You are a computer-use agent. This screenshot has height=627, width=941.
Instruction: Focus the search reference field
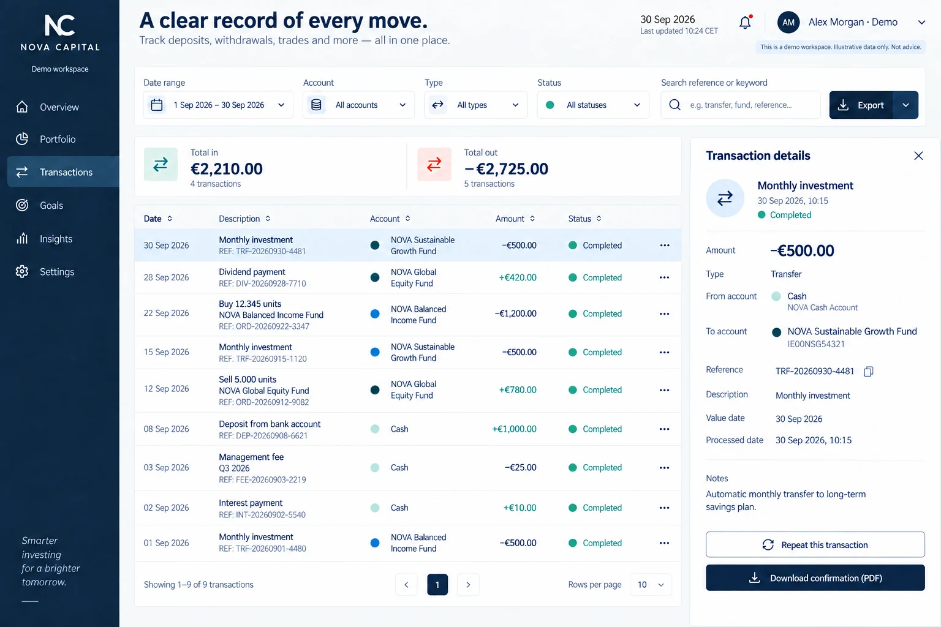(x=741, y=105)
